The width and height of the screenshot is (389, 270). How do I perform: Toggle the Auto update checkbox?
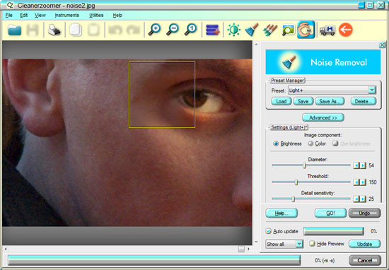coord(268,231)
